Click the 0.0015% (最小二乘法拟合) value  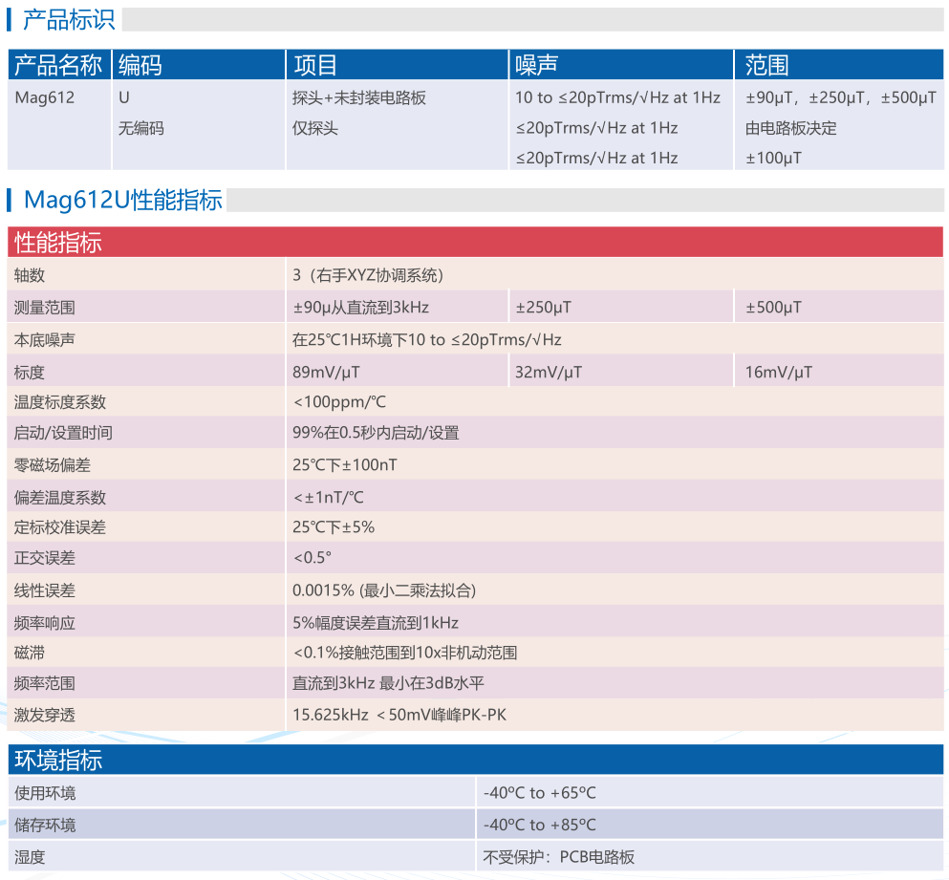(x=384, y=590)
